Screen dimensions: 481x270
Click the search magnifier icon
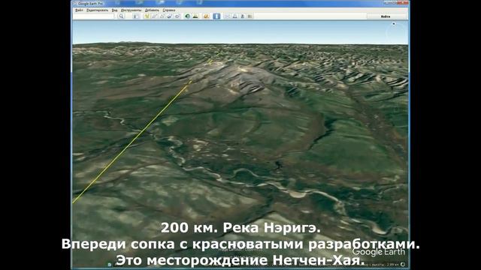click(121, 16)
